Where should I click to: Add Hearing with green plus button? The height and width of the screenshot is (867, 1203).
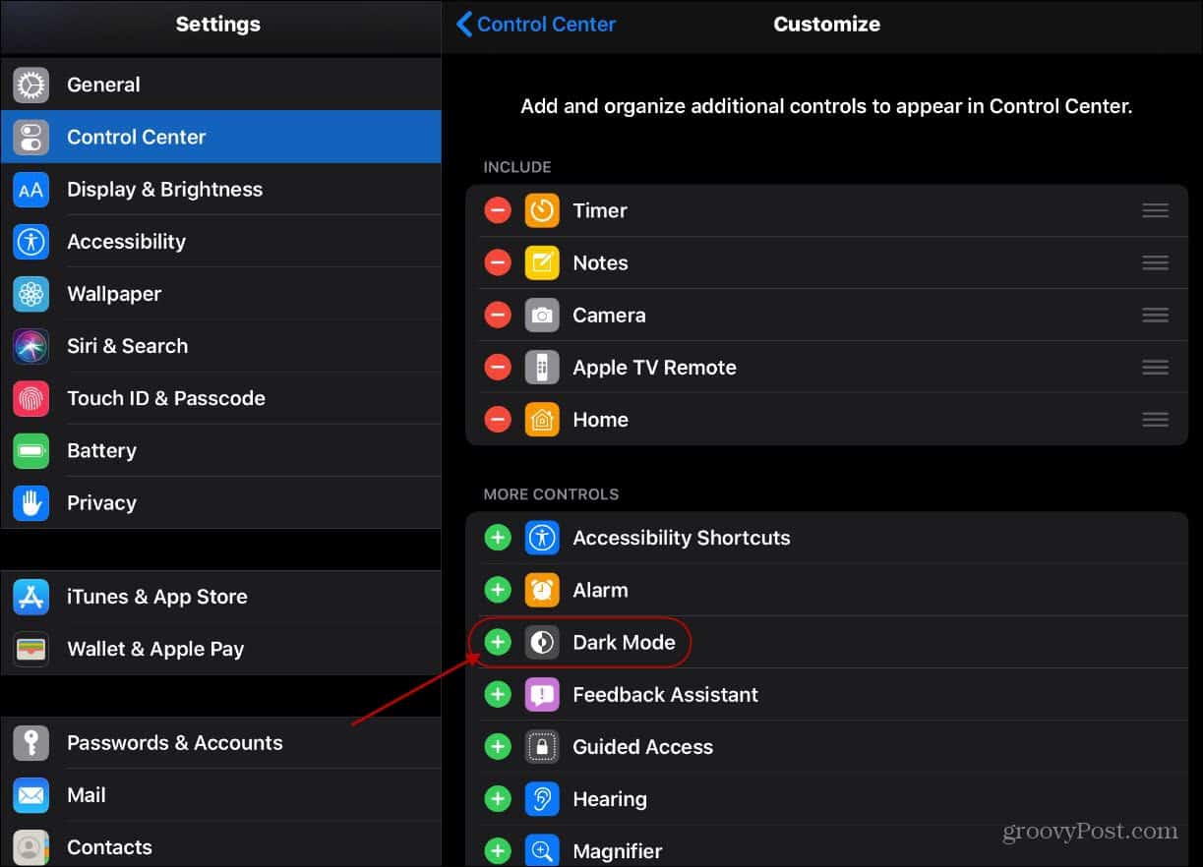(498, 799)
